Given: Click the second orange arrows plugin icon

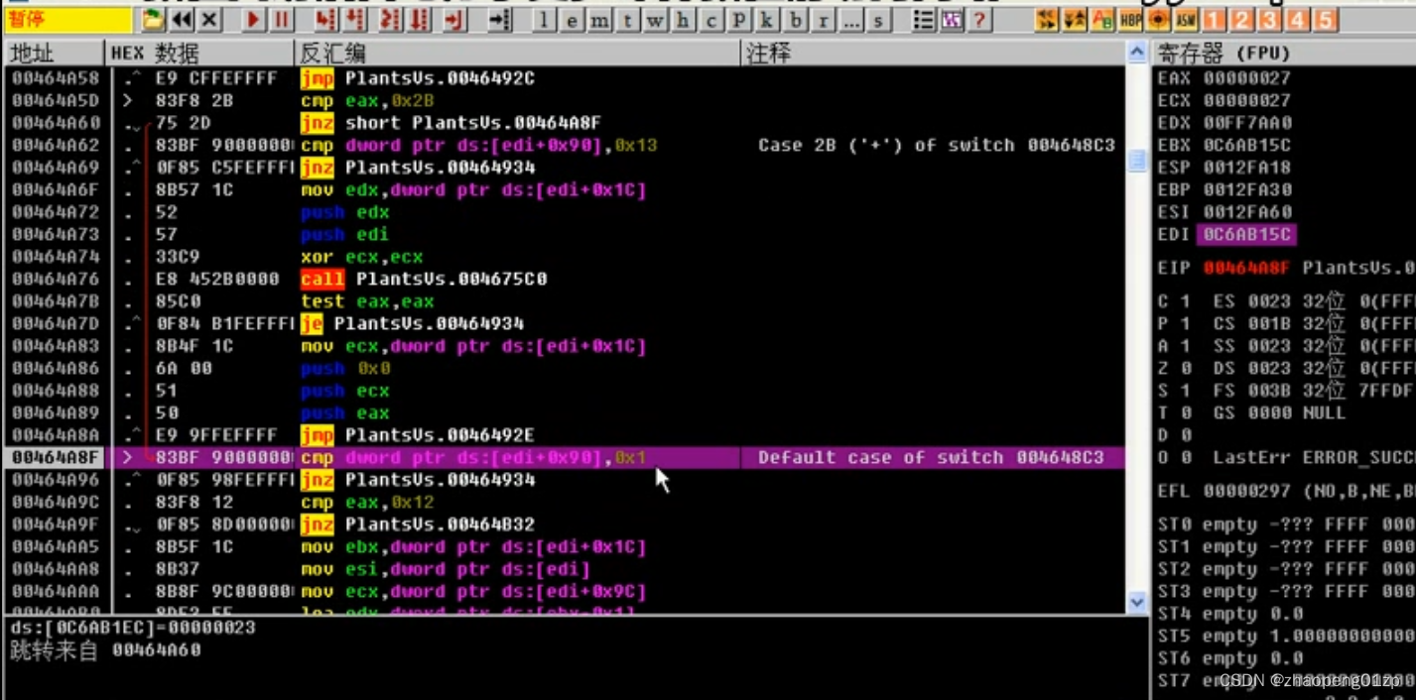Looking at the screenshot, I should 1075,20.
